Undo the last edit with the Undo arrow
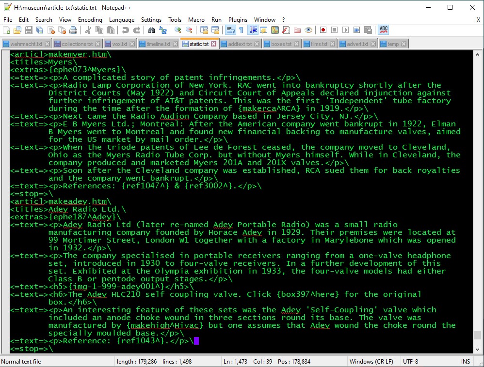The height and width of the screenshot is (367, 484). [125, 30]
